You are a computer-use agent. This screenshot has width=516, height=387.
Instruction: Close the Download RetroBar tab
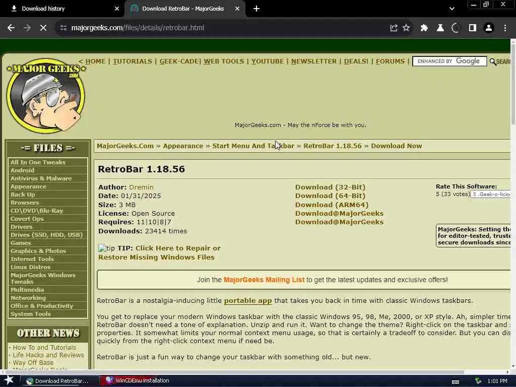(237, 9)
